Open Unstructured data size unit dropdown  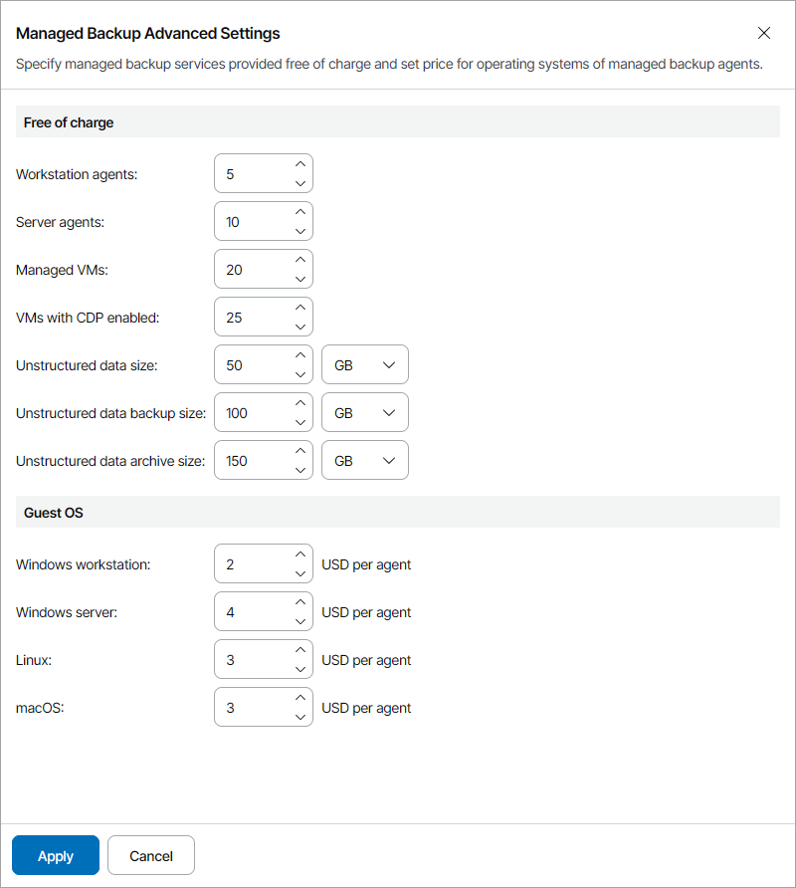[x=365, y=365]
